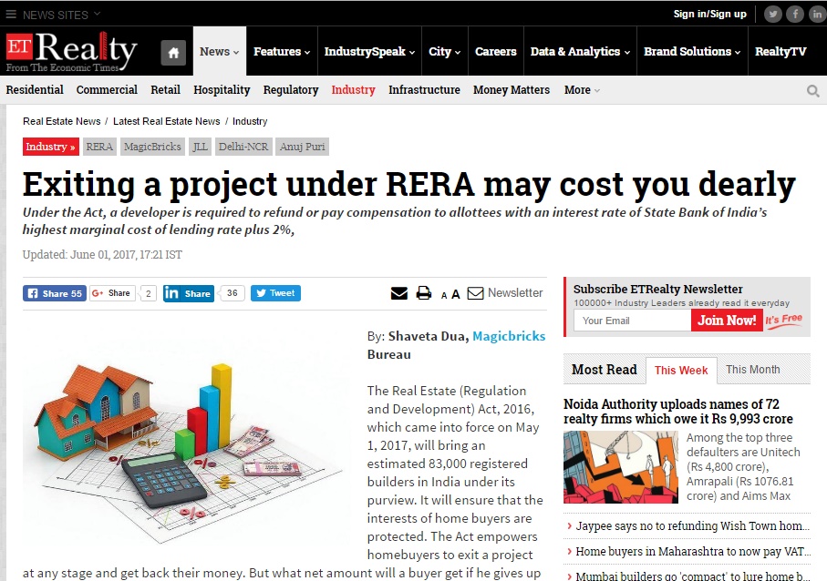Click the Anuj Puri tag
The image size is (827, 581).
(302, 147)
